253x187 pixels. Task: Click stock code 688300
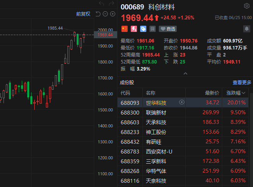[x=130, y=113]
